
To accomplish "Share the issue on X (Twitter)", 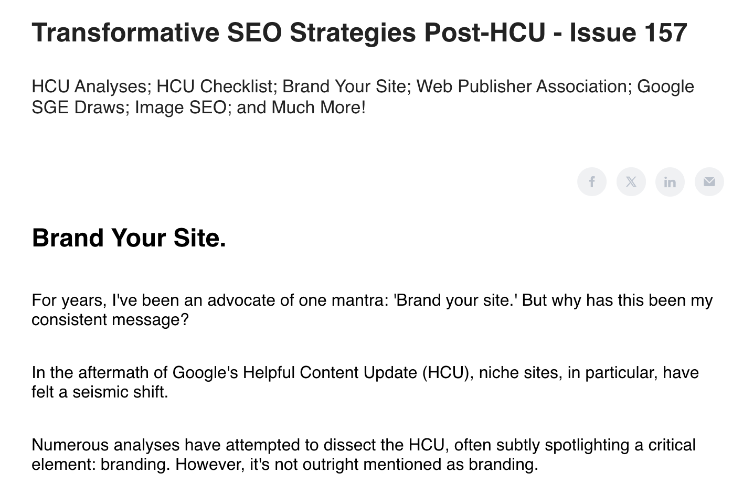I will 631,182.
